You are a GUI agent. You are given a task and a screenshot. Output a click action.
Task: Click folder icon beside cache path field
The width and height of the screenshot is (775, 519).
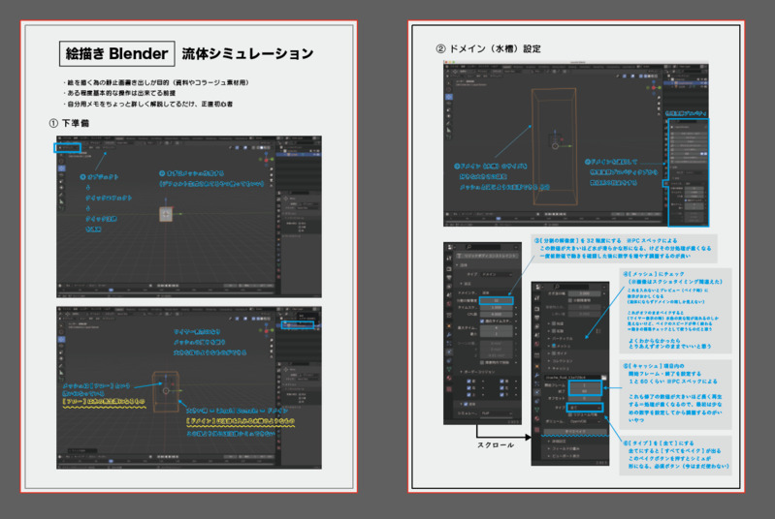tap(604, 378)
